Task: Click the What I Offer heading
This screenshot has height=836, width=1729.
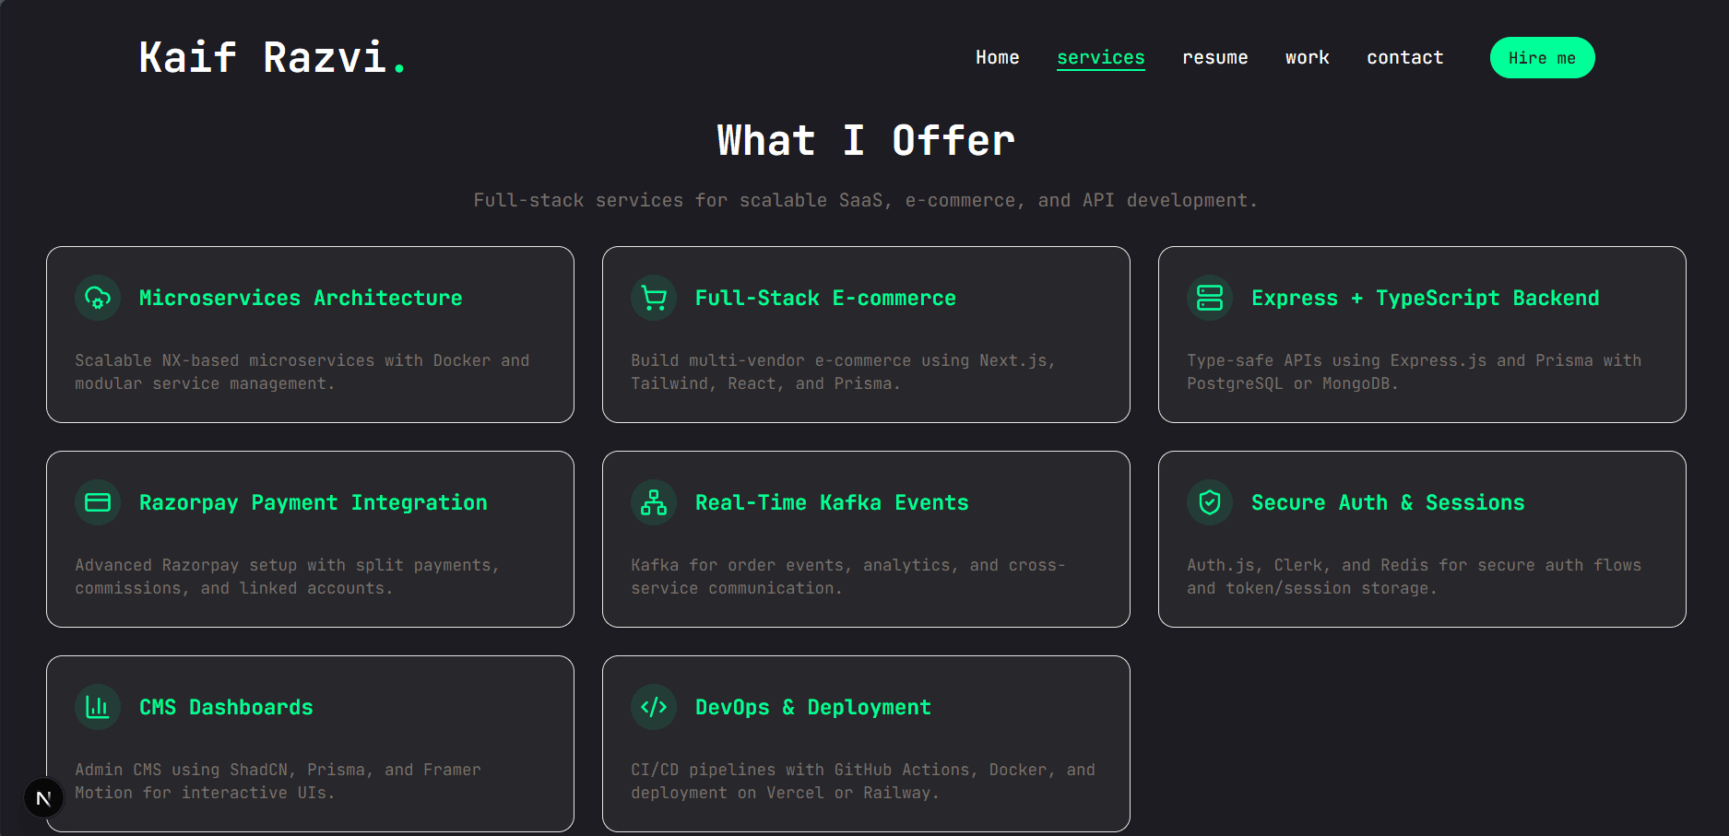Action: [x=866, y=140]
